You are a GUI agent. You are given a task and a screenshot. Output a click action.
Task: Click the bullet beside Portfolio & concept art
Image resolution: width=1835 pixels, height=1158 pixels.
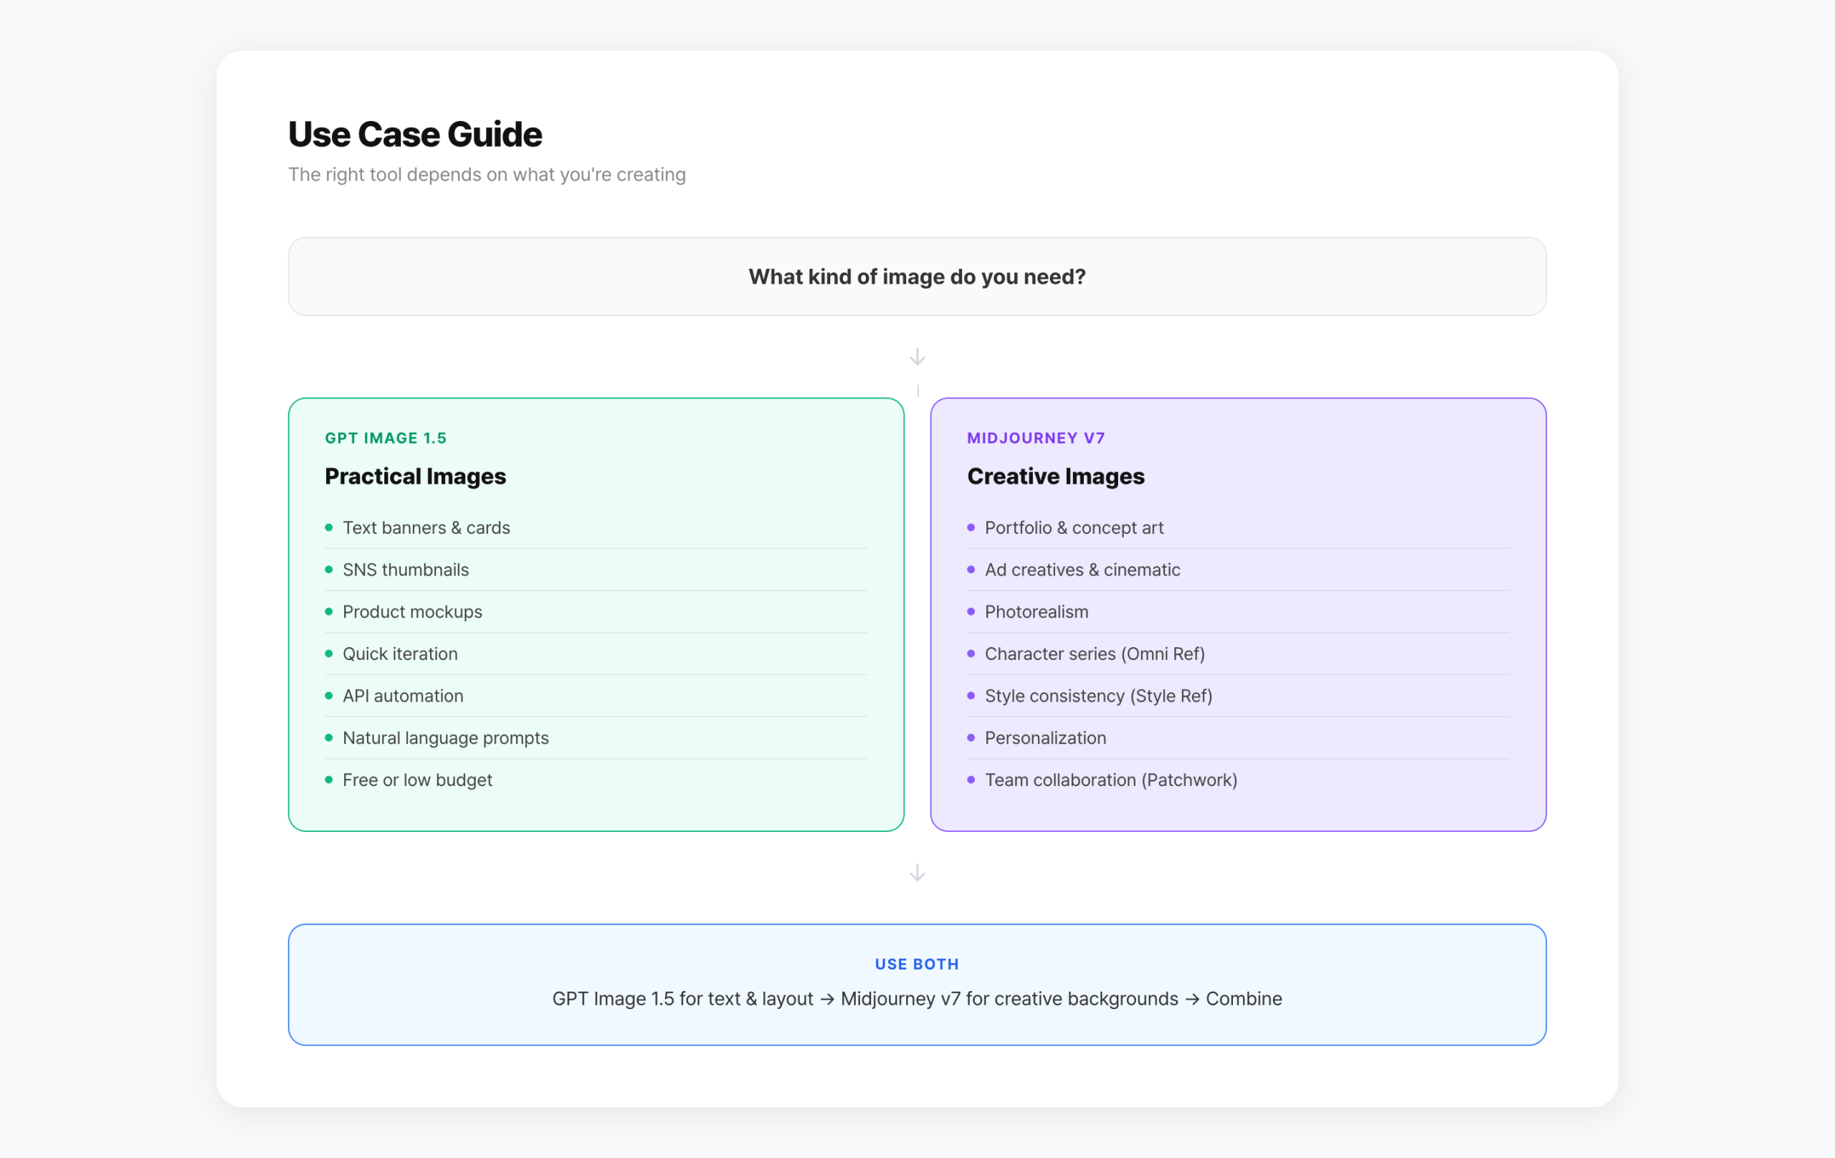tap(971, 527)
